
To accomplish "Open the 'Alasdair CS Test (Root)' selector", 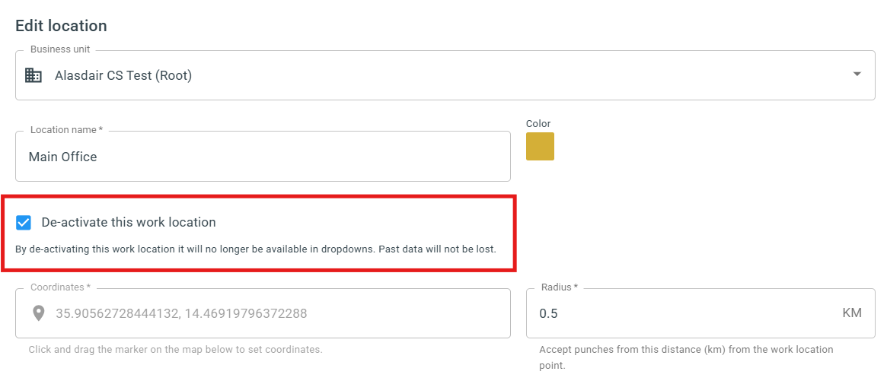I will click(x=445, y=75).
